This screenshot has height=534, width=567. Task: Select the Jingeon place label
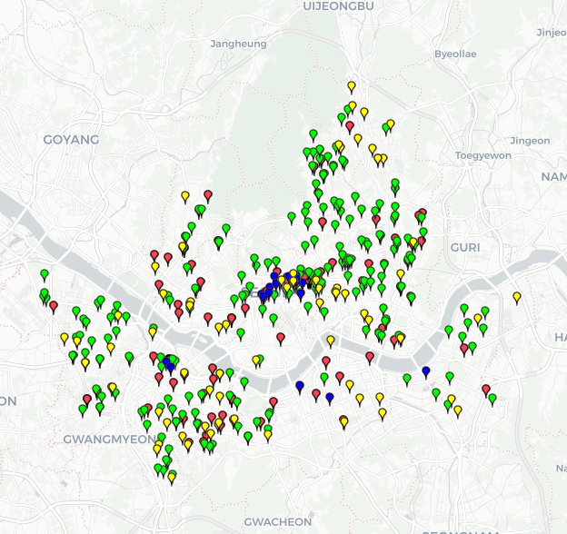click(x=529, y=141)
